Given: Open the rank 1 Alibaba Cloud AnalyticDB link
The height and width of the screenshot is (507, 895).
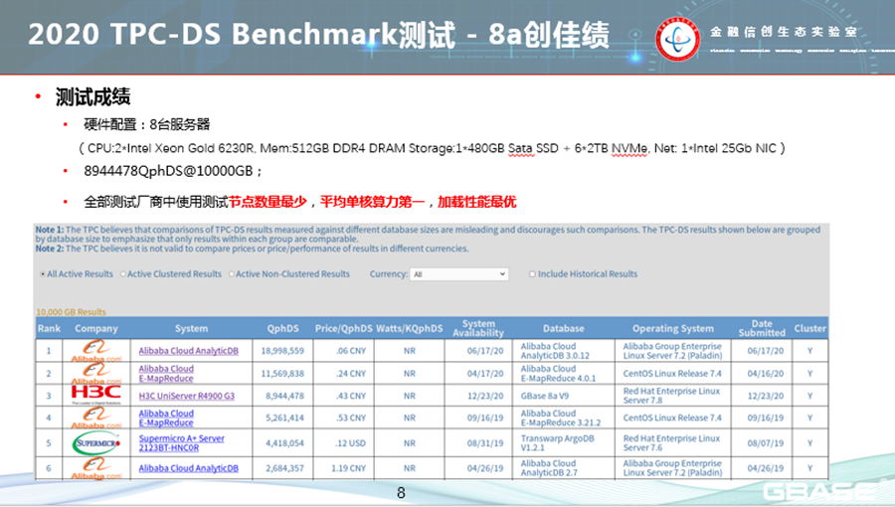Looking at the screenshot, I should click(x=188, y=351).
